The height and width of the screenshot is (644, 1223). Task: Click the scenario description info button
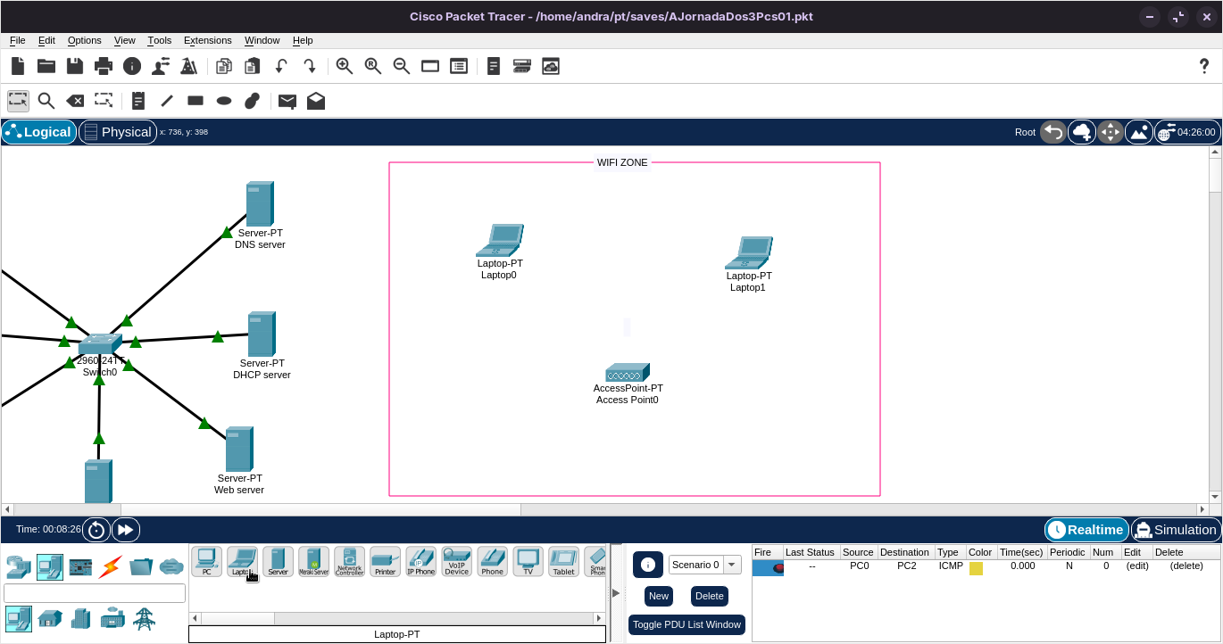point(648,565)
